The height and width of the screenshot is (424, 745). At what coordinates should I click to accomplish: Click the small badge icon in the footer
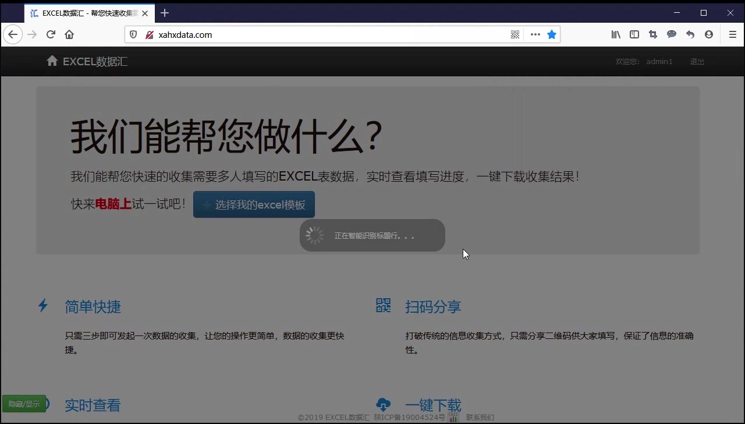[x=453, y=417]
